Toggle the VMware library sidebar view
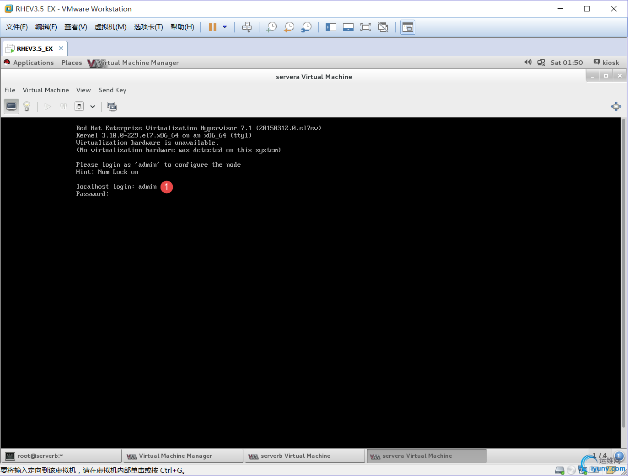628x476 pixels. 331,27
